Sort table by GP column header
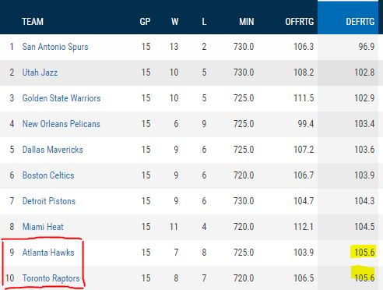The width and height of the screenshot is (383, 290). (x=145, y=22)
